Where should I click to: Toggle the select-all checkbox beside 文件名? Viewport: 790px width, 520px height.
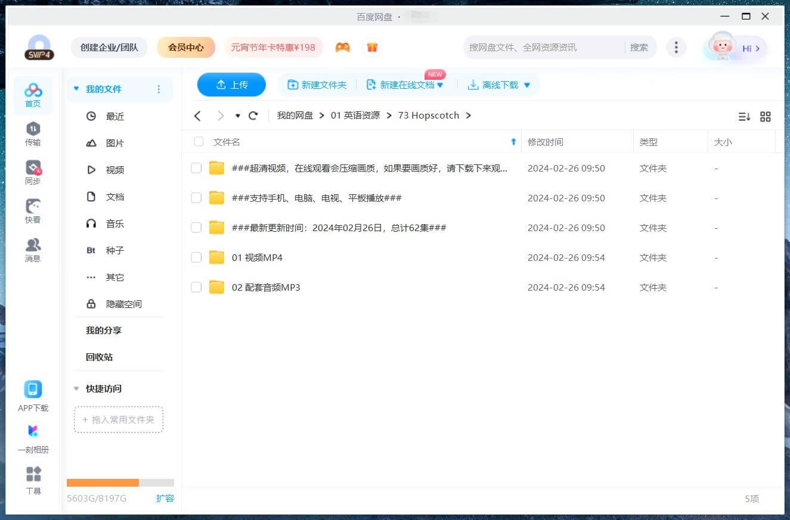coord(199,142)
